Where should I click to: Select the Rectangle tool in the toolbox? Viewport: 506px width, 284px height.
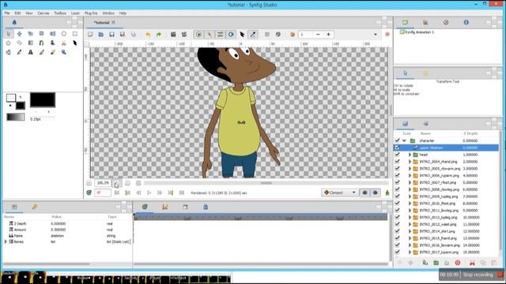(75, 34)
